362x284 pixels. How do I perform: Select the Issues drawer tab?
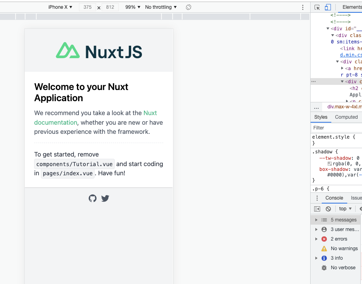point(356,198)
